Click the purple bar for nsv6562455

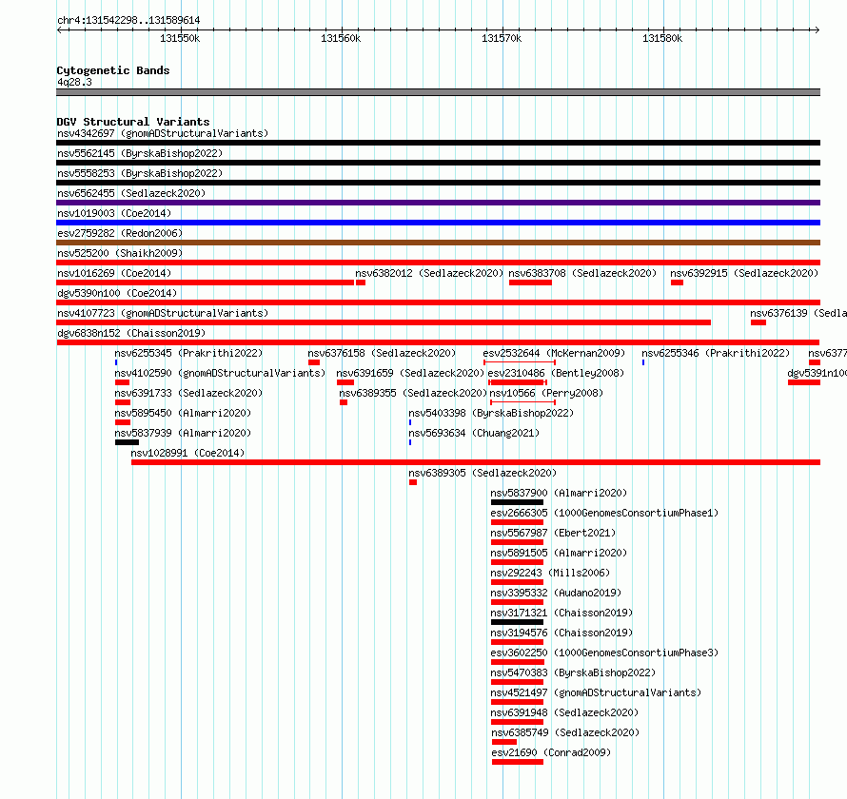tap(438, 203)
